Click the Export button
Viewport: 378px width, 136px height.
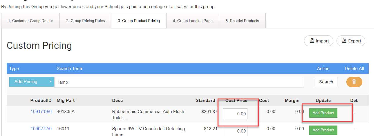tap(351, 41)
